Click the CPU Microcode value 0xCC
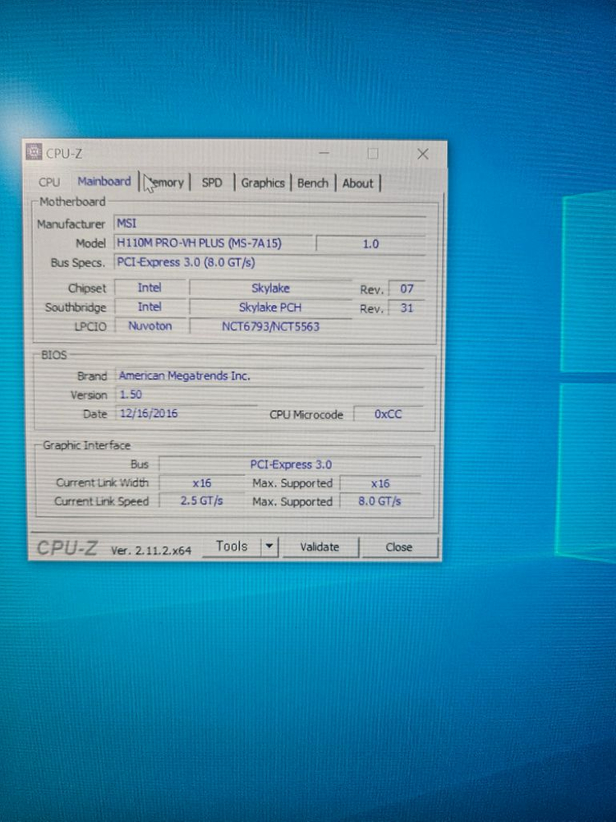The height and width of the screenshot is (822, 616). coord(388,414)
